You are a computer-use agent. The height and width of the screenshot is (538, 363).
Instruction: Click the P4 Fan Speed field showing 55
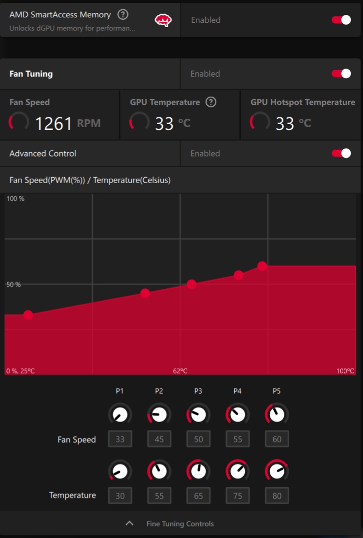coord(238,439)
